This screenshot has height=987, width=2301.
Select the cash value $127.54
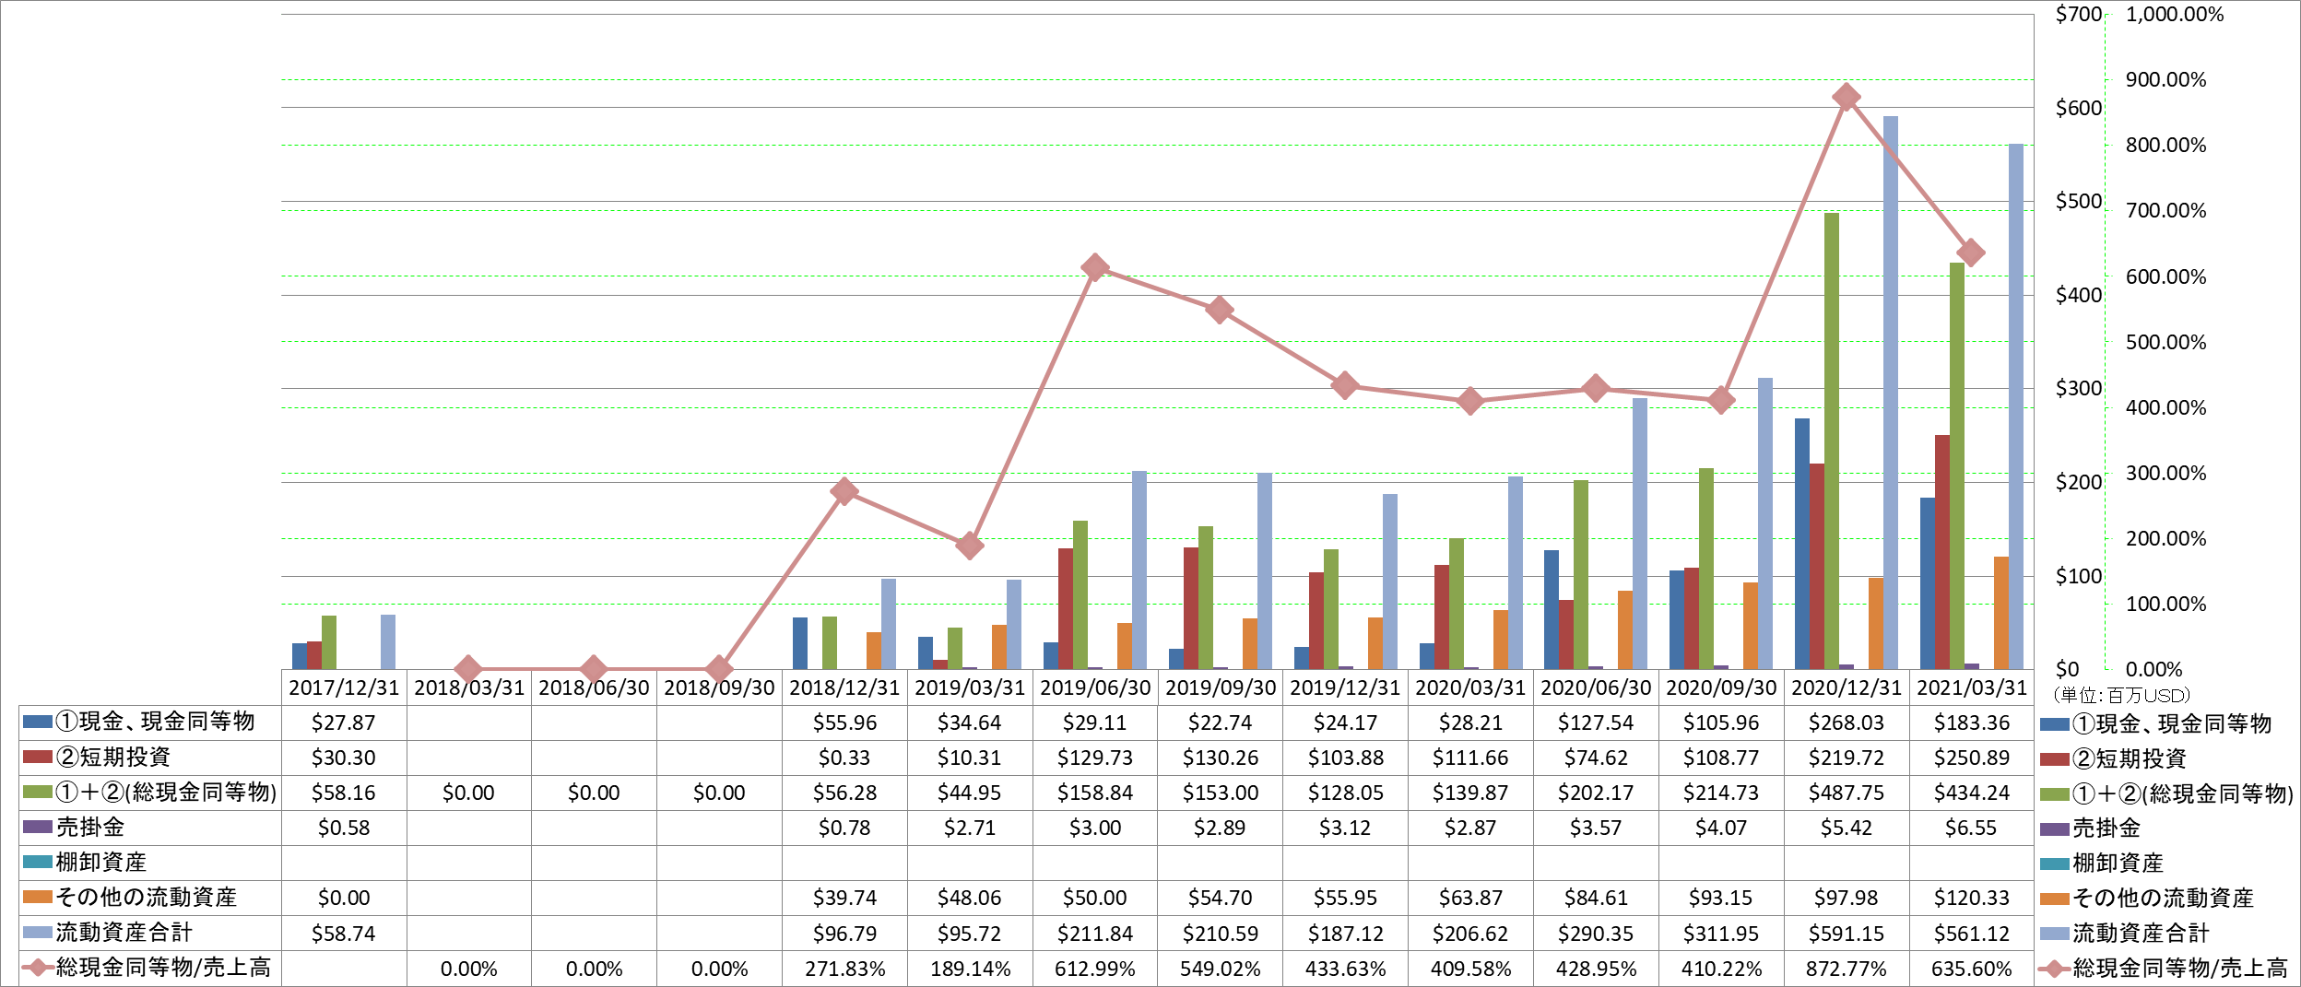click(1596, 723)
